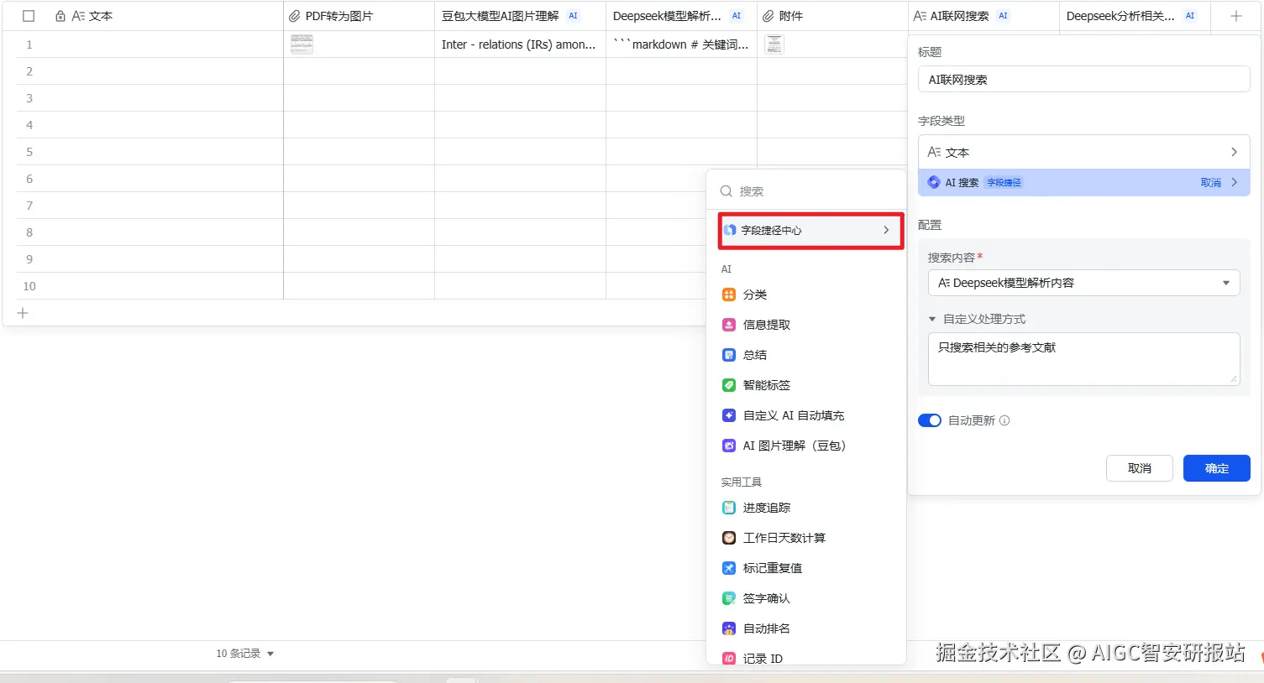Add a new row with the plus icon
Image resolution: width=1264 pixels, height=683 pixels.
click(23, 313)
